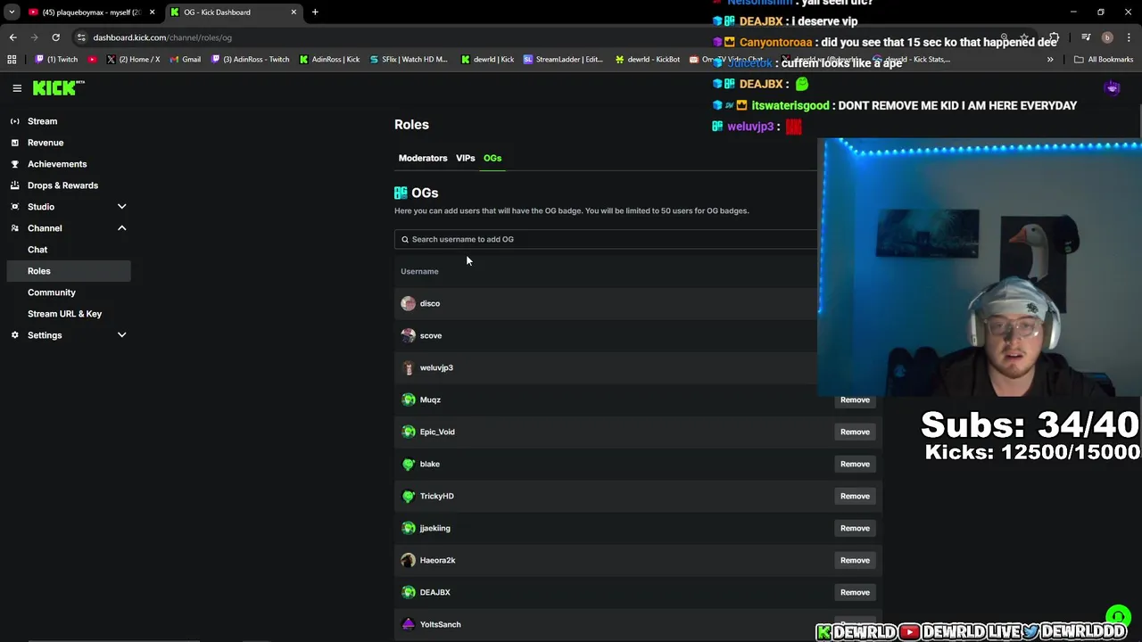Screen dimensions: 1142x642
Task: Open Drops & Rewards in the sidebar
Action: [x=62, y=185]
